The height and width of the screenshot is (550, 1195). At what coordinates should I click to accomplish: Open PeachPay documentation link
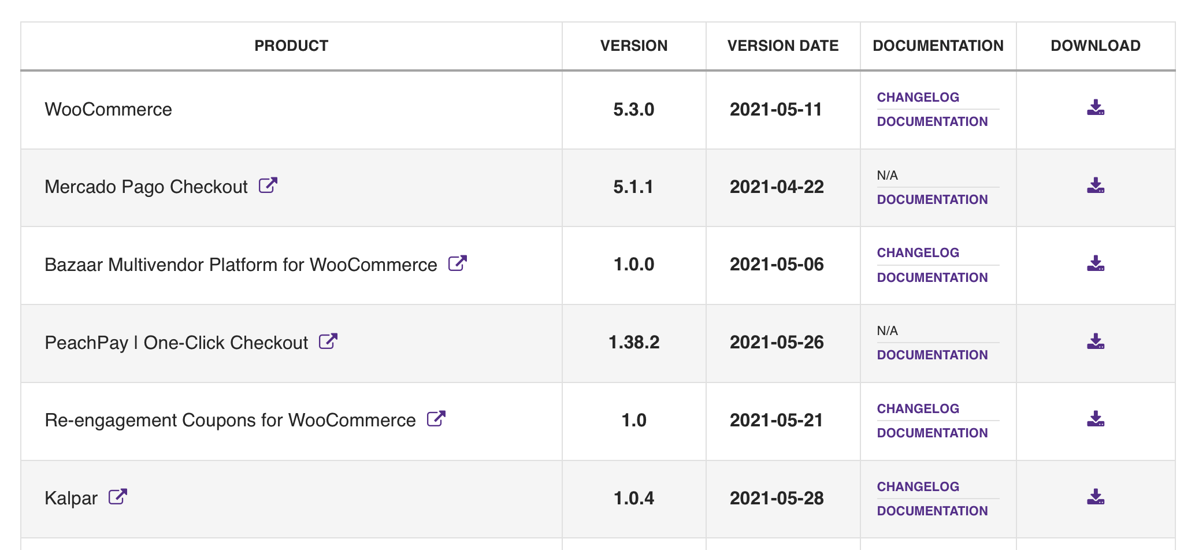point(932,355)
